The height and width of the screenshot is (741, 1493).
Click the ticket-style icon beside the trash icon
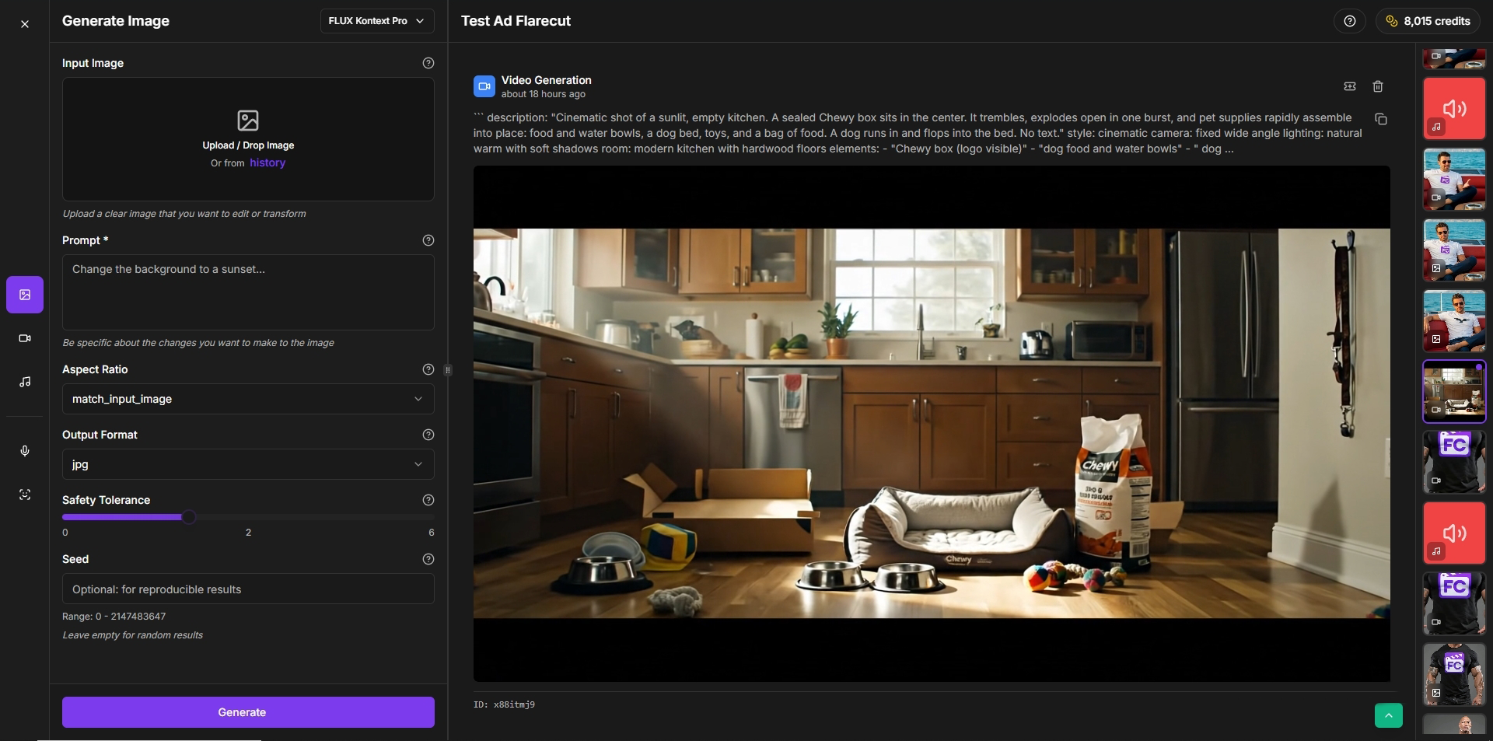click(x=1350, y=86)
